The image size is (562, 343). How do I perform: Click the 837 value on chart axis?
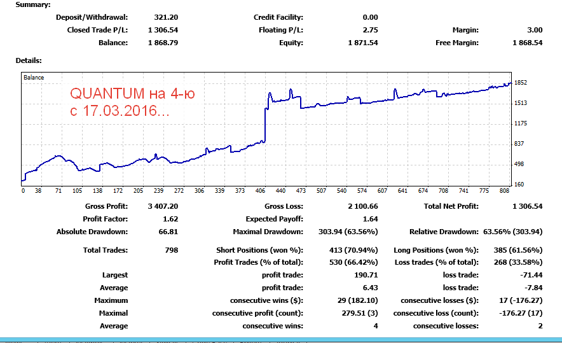click(519, 144)
